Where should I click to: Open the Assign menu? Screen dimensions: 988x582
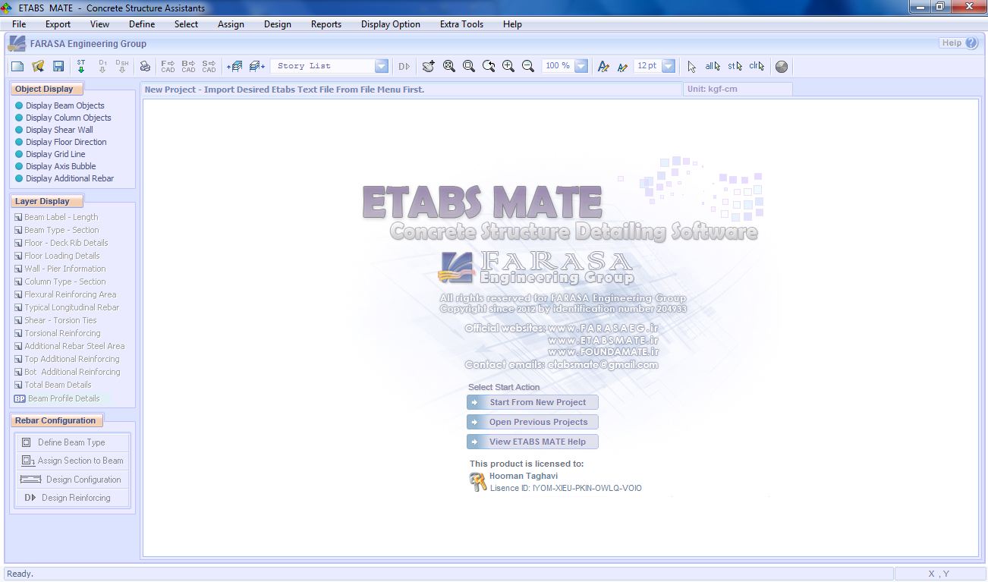(x=231, y=24)
